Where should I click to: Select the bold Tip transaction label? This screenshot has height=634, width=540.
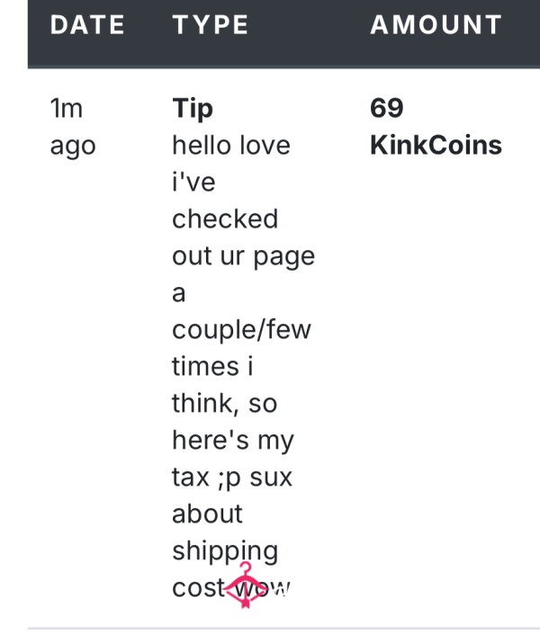(x=193, y=108)
